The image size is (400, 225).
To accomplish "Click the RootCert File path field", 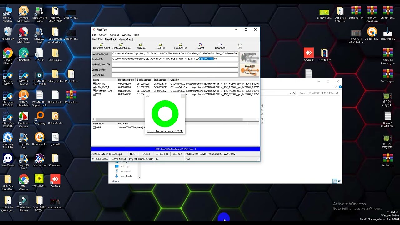I will [175, 75].
